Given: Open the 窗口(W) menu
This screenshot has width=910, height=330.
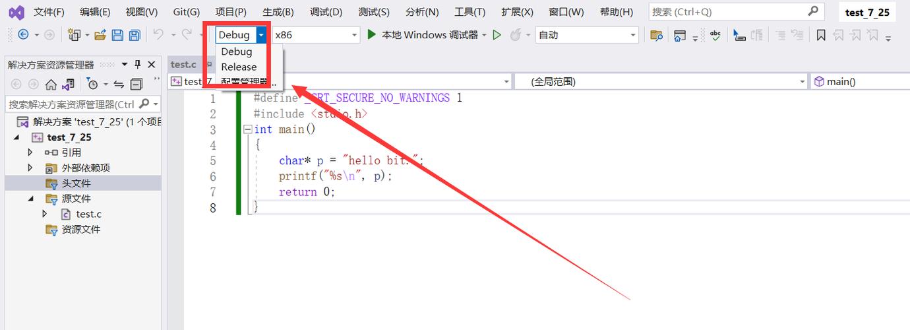Looking at the screenshot, I should click(566, 12).
